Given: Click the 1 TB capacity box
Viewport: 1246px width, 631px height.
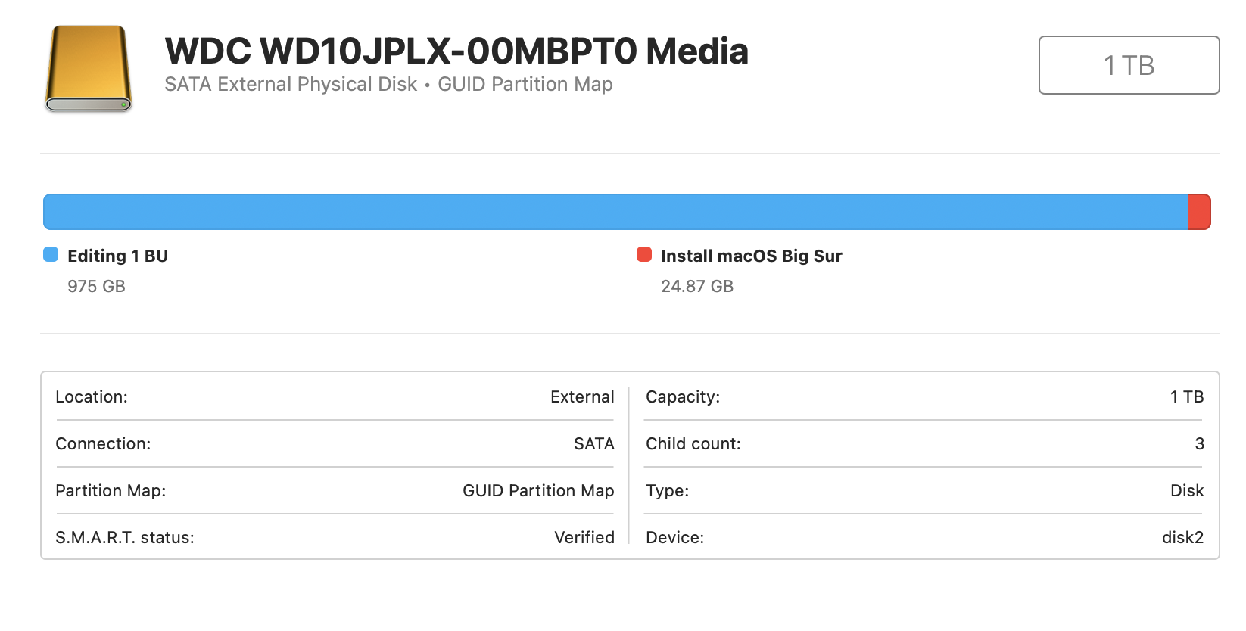Looking at the screenshot, I should pos(1129,65).
